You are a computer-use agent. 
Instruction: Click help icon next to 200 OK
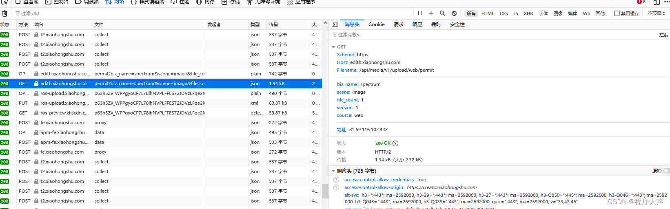coord(395,143)
